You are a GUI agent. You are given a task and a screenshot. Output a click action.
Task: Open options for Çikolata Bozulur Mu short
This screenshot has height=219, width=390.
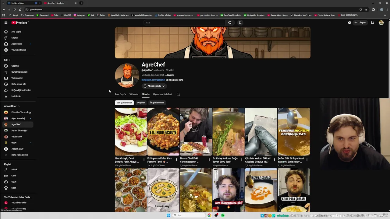(274, 159)
